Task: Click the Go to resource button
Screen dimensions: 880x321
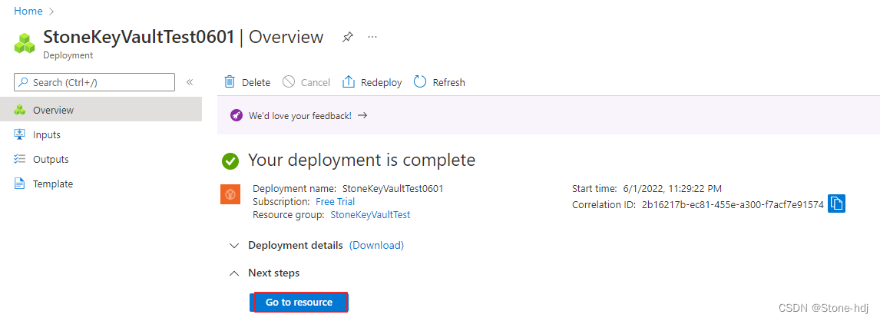Action: (x=299, y=303)
